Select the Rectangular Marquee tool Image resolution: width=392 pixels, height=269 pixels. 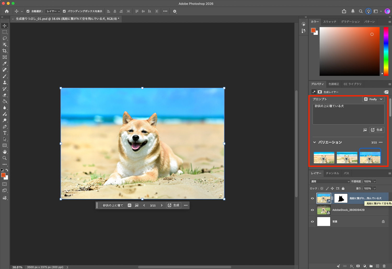[5, 32]
